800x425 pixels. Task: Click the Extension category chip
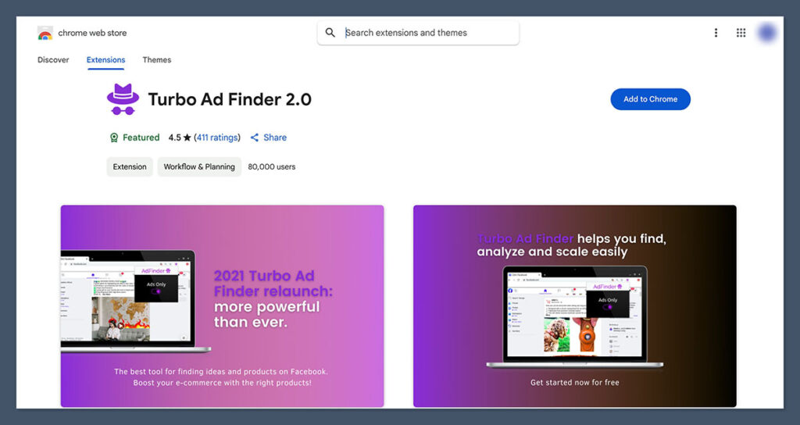[x=130, y=167]
